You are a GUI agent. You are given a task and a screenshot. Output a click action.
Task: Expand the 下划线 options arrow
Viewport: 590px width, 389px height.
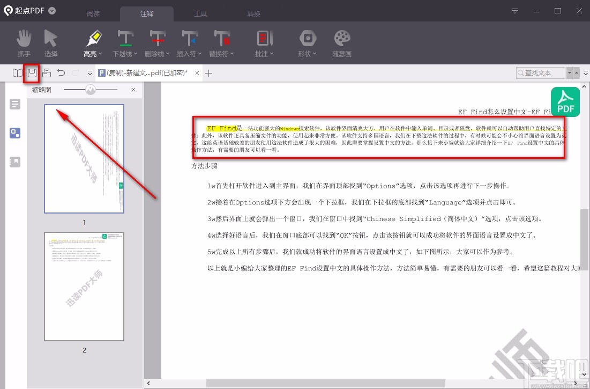[136, 54]
